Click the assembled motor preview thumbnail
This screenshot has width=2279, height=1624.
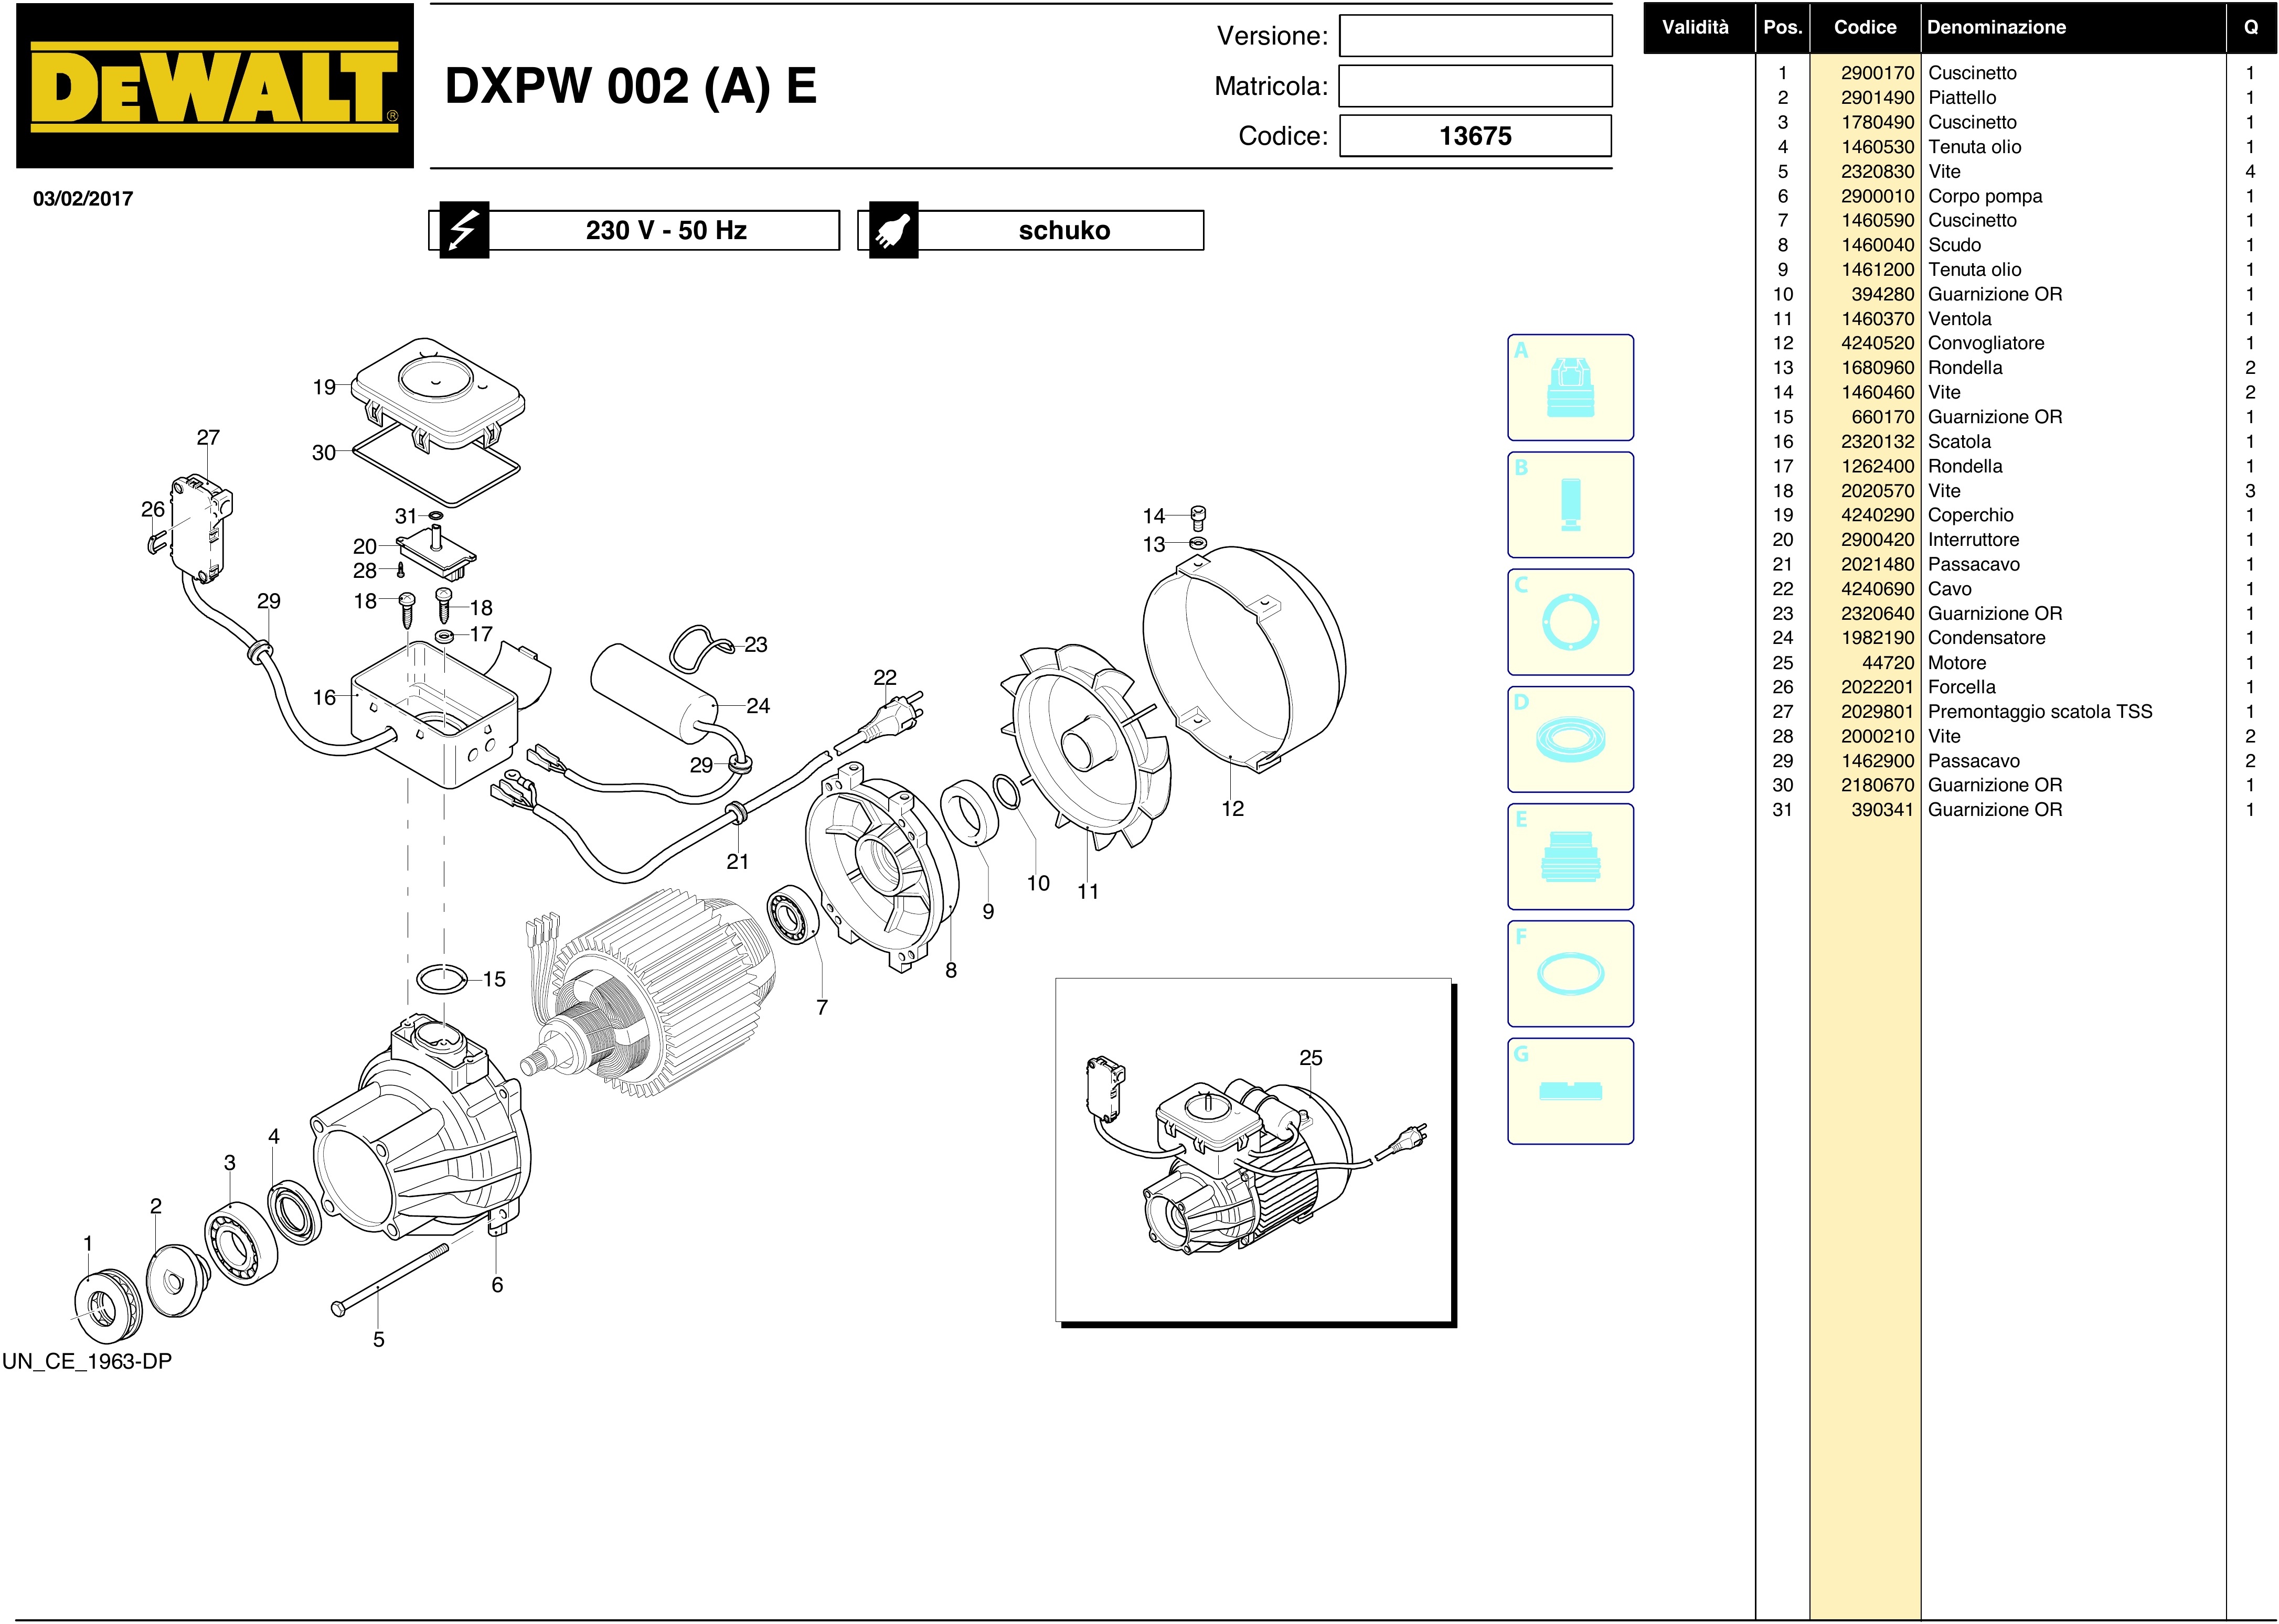click(x=1252, y=1150)
